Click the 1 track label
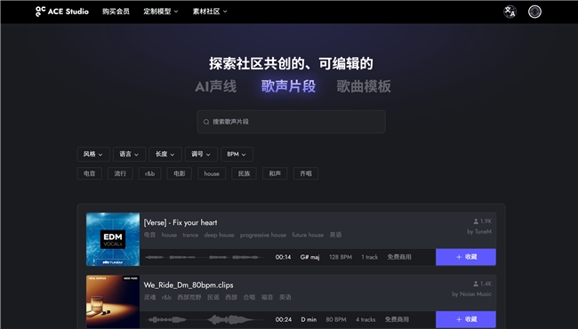This screenshot has height=329, width=578. (369, 257)
